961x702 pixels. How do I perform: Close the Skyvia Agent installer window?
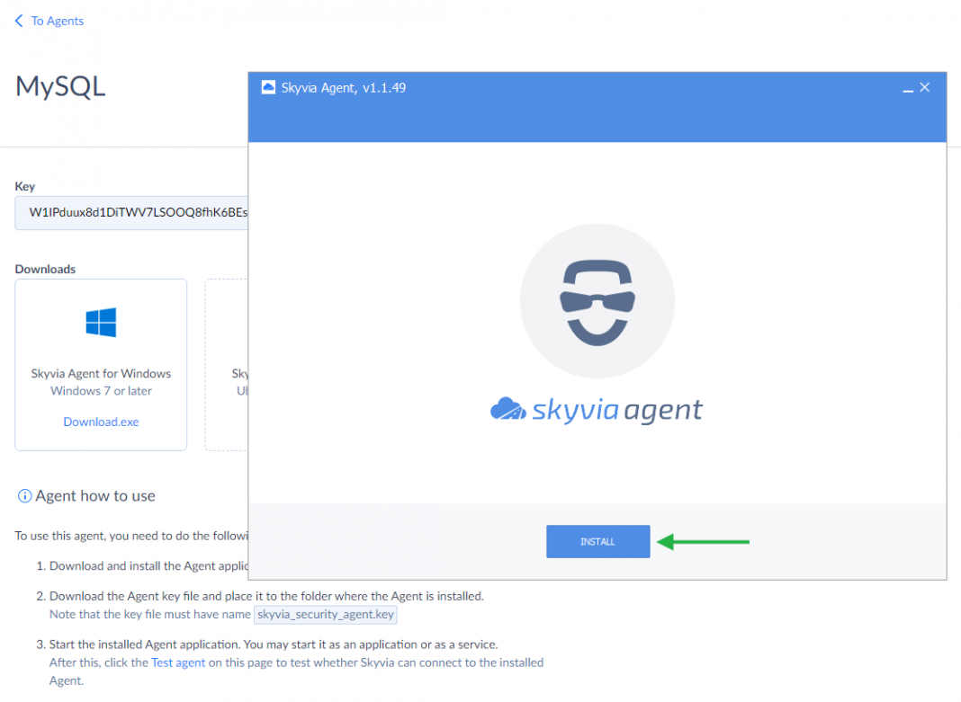pos(925,87)
